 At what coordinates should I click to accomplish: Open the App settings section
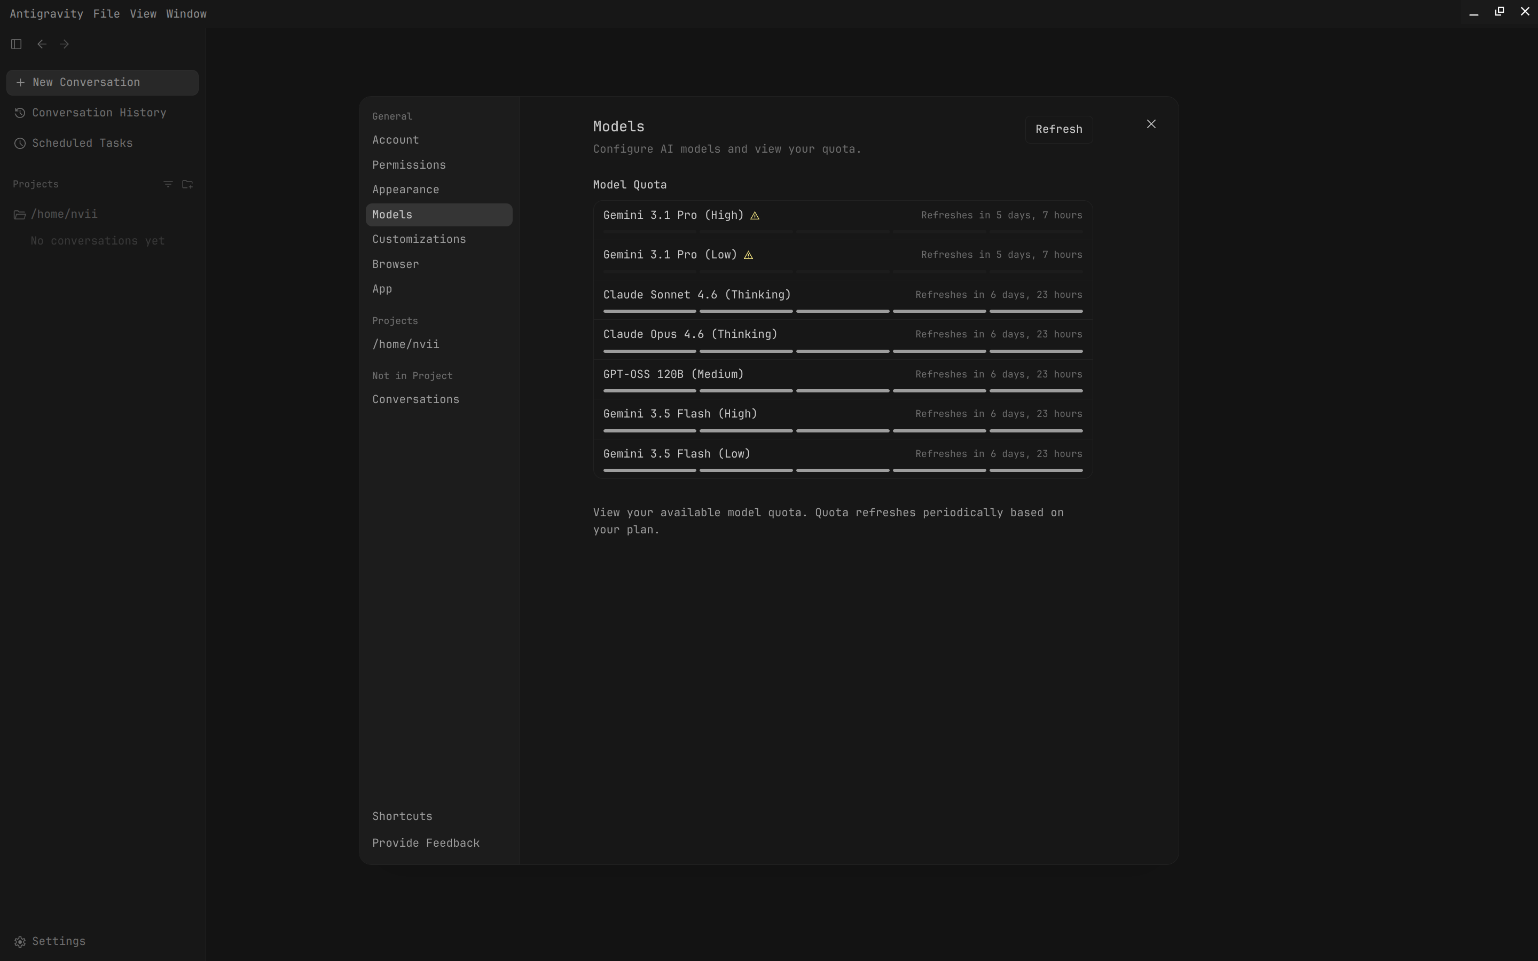click(438, 288)
